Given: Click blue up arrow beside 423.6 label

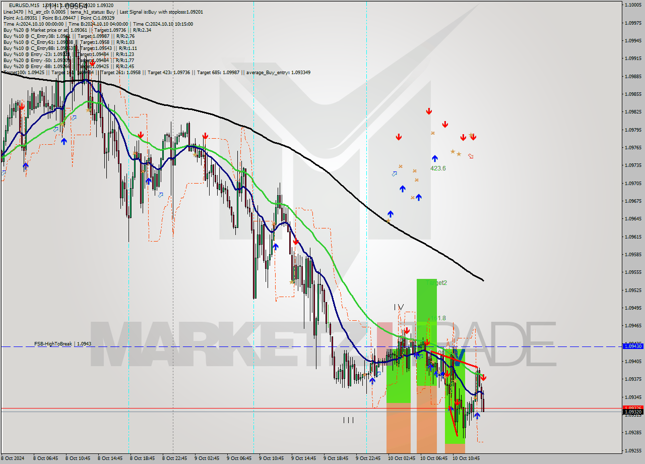Looking at the screenshot, I should [x=434, y=158].
